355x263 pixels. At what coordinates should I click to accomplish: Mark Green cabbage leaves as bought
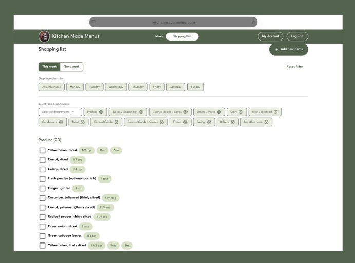pos(43,236)
